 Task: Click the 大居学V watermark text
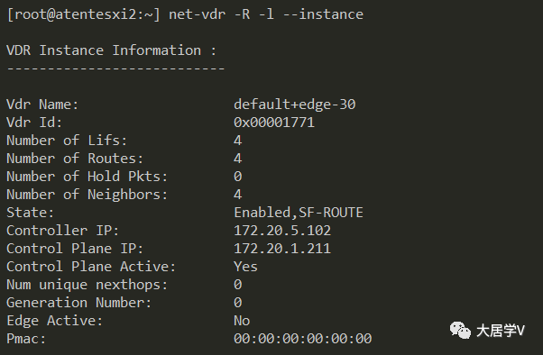point(501,331)
